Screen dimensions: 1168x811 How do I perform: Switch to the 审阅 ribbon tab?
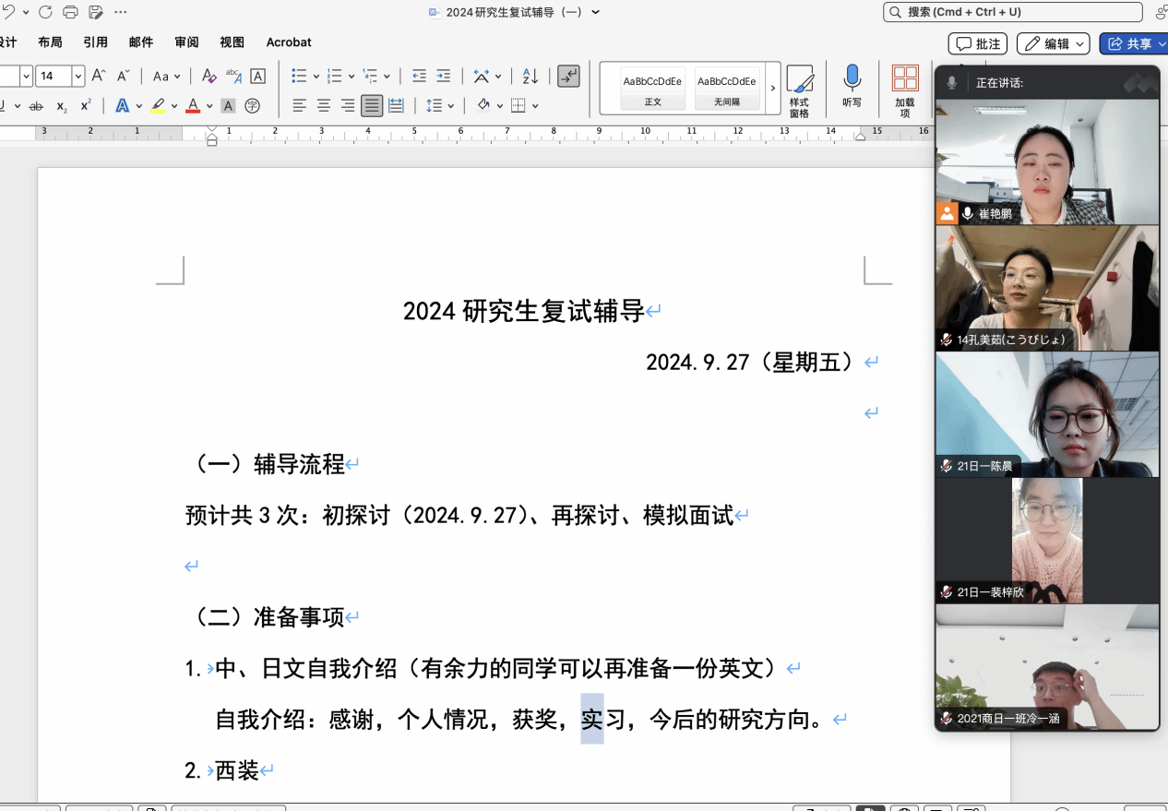(186, 42)
